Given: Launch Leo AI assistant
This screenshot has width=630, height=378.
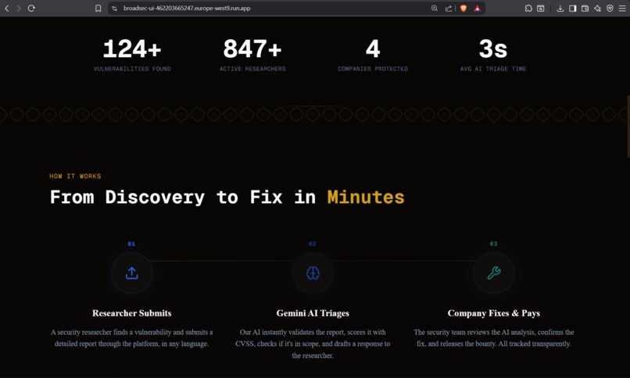Looking at the screenshot, I should tap(597, 8).
